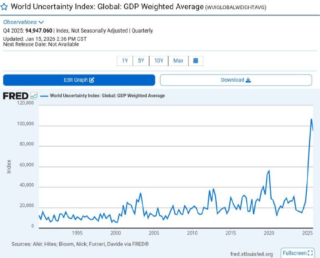320x258 pixels.
Task: Click the pencil icon on Edit Graph
Action: pos(92,80)
